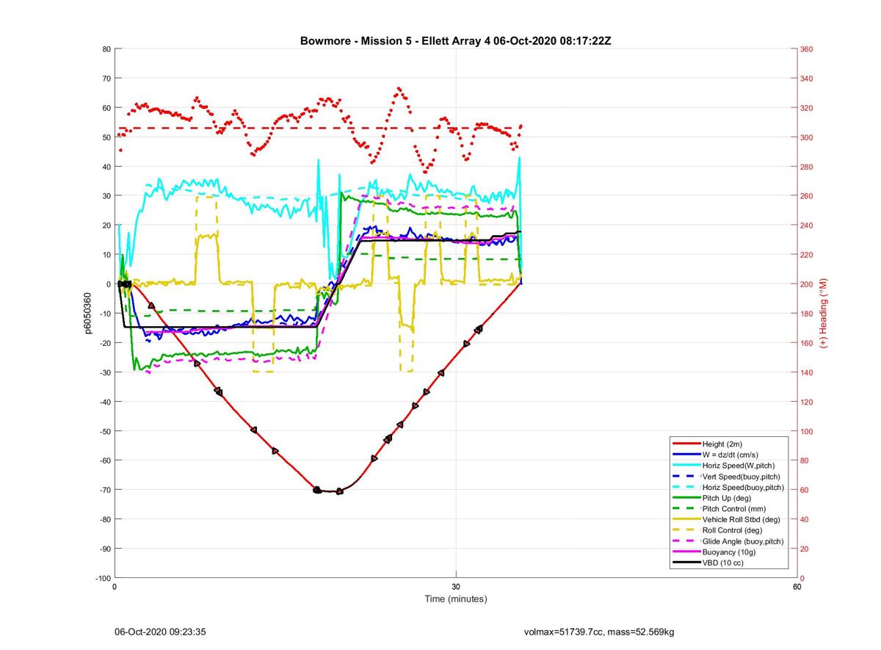
Task: Click the red heading tick '320'
Action: 807,108
